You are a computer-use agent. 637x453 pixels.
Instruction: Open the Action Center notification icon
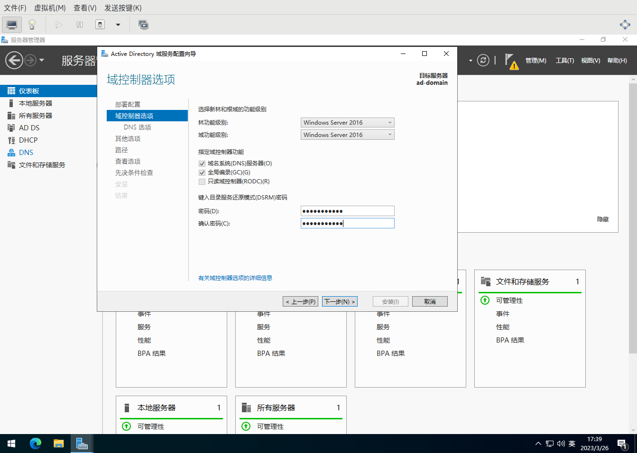[x=623, y=444]
